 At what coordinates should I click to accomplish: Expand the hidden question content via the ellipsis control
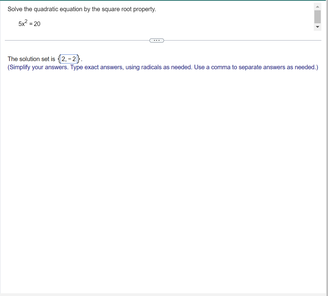click(157, 40)
